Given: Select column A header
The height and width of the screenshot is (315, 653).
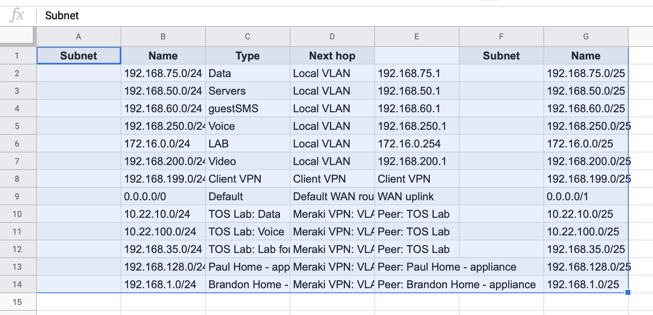Looking at the screenshot, I should [x=78, y=36].
